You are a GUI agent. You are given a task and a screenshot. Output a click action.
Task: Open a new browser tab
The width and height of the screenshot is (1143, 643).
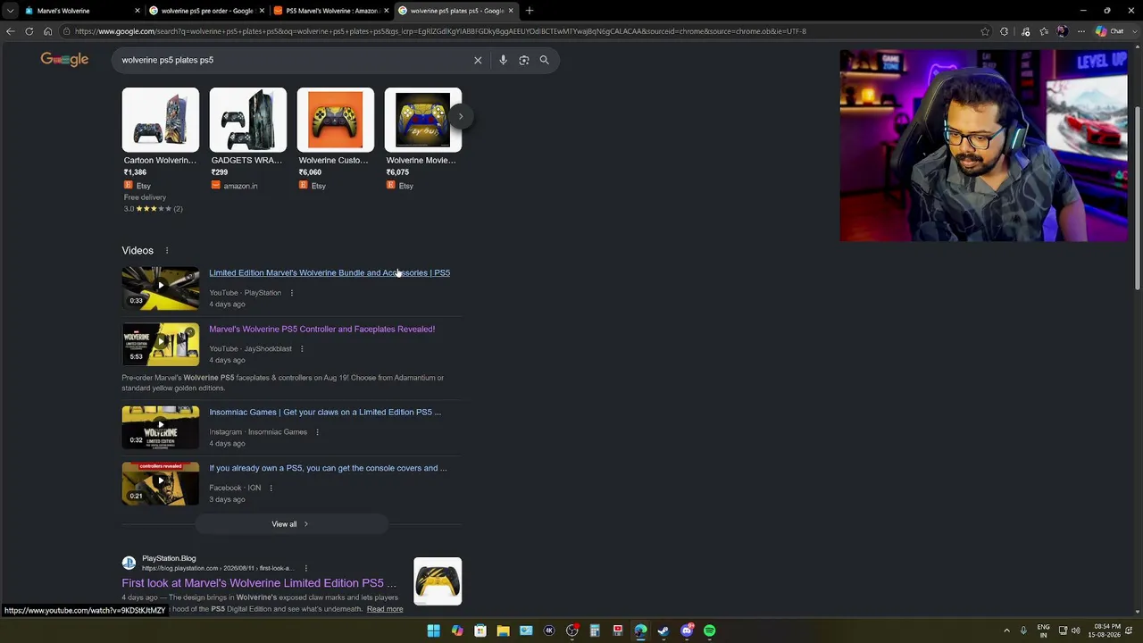pos(530,11)
